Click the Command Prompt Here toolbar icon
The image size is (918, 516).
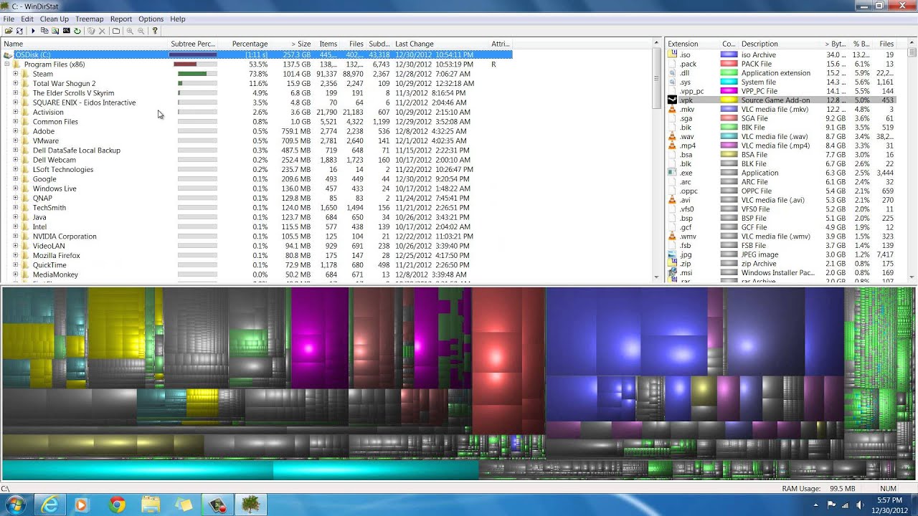pyautogui.click(x=67, y=31)
